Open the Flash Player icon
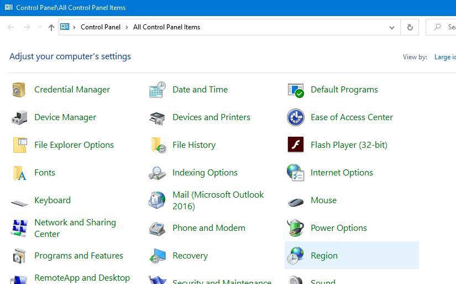This screenshot has height=284, width=456. tap(296, 145)
